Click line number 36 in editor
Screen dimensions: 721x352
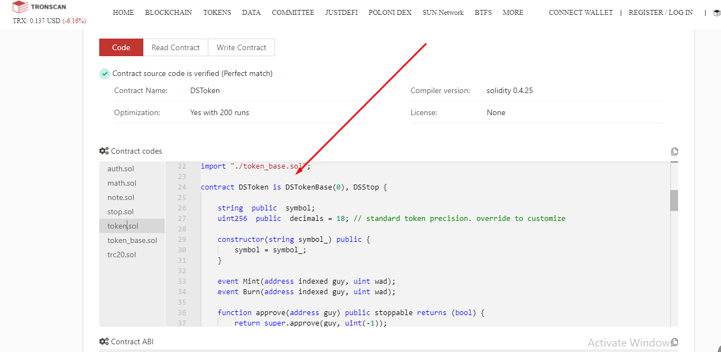[182, 312]
